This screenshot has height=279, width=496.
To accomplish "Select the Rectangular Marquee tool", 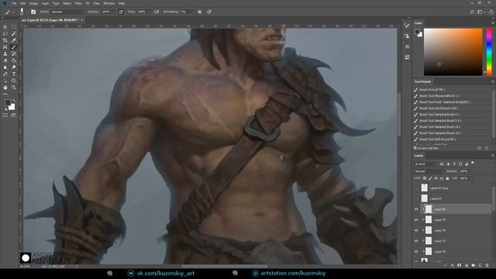I will pos(14,27).
